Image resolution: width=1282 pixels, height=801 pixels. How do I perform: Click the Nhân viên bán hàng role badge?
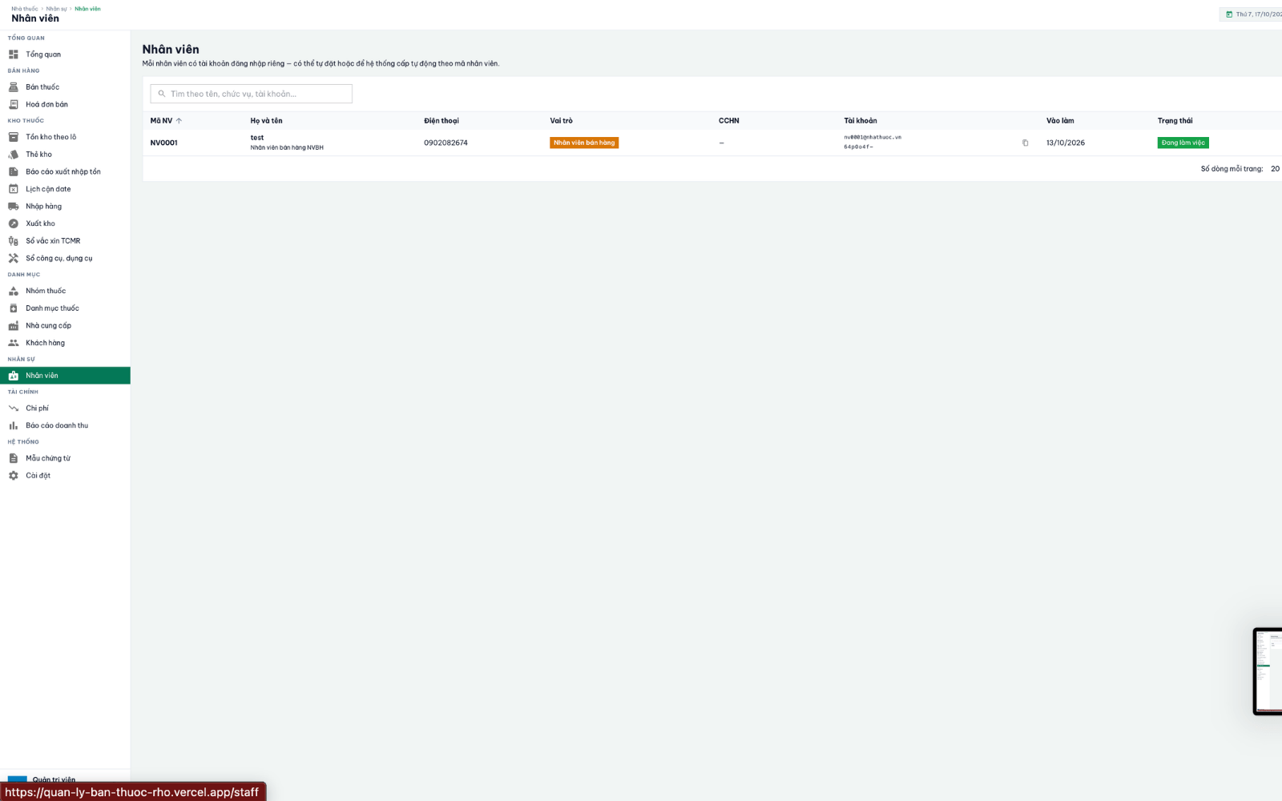point(584,143)
